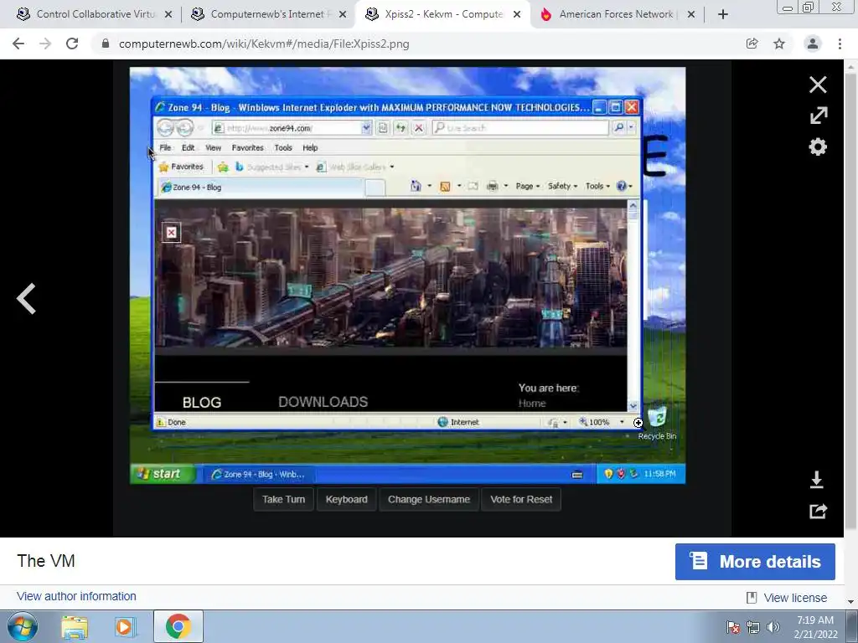Click the taskbar clock and date
This screenshot has height=643, width=858.
click(x=815, y=627)
